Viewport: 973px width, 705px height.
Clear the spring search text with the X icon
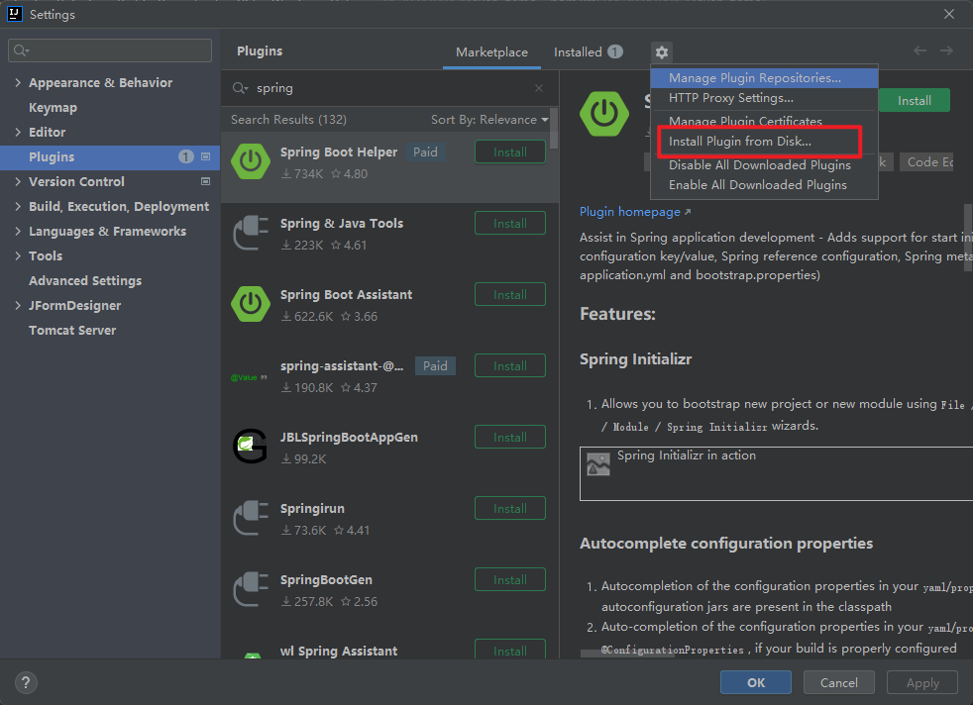539,88
